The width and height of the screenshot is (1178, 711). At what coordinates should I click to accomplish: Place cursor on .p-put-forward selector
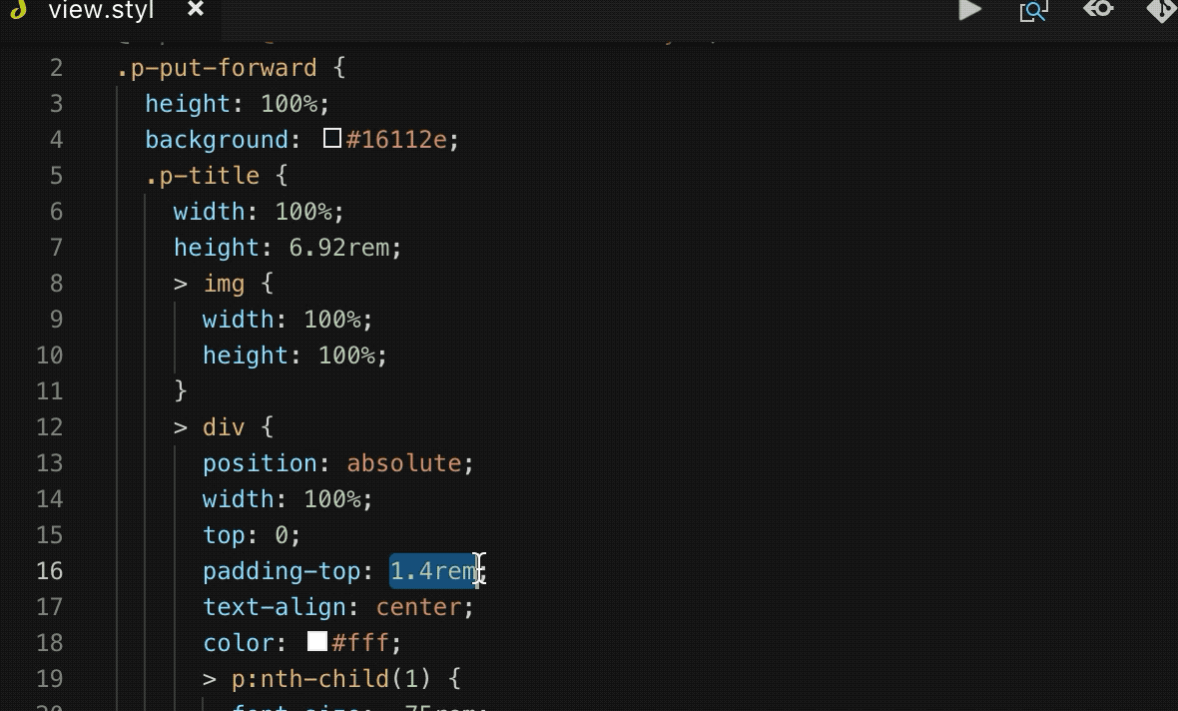point(217,68)
